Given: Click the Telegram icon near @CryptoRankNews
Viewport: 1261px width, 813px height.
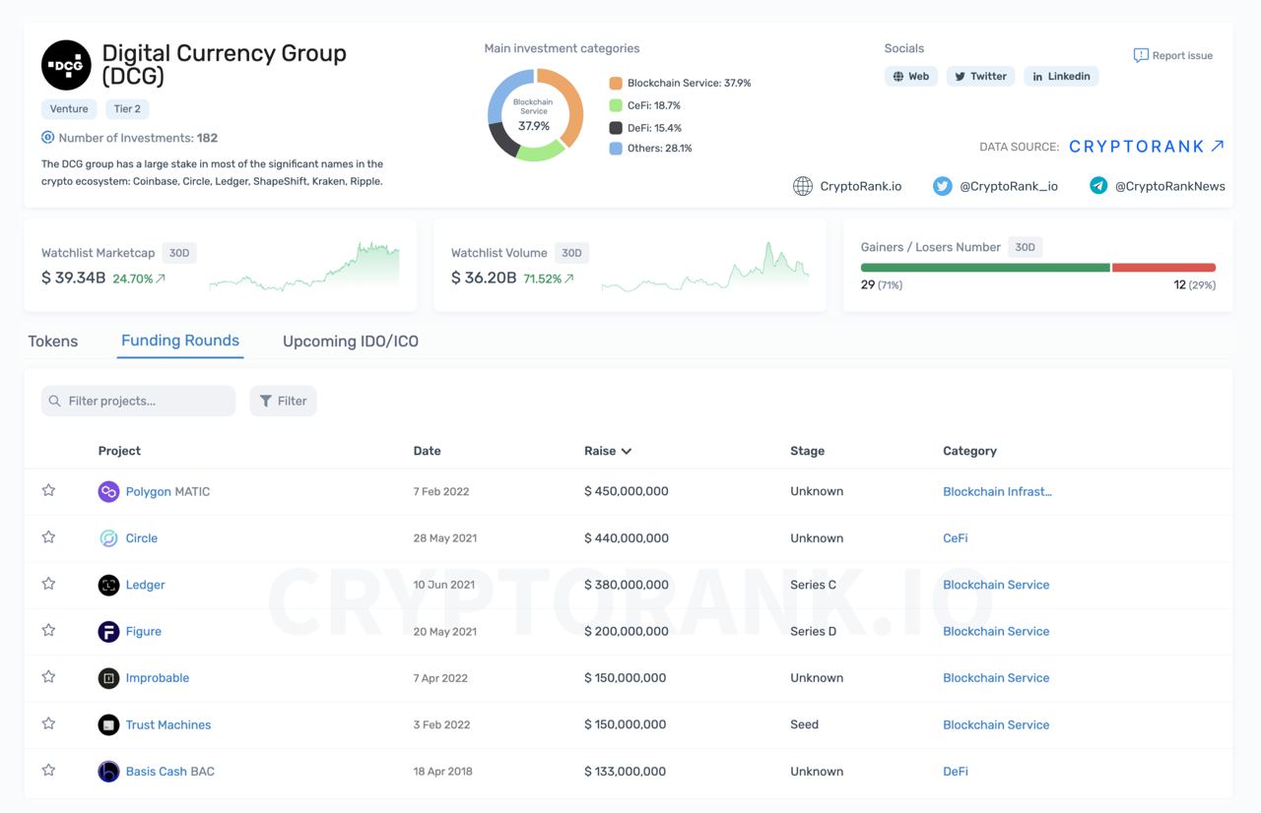Looking at the screenshot, I should [x=1098, y=186].
